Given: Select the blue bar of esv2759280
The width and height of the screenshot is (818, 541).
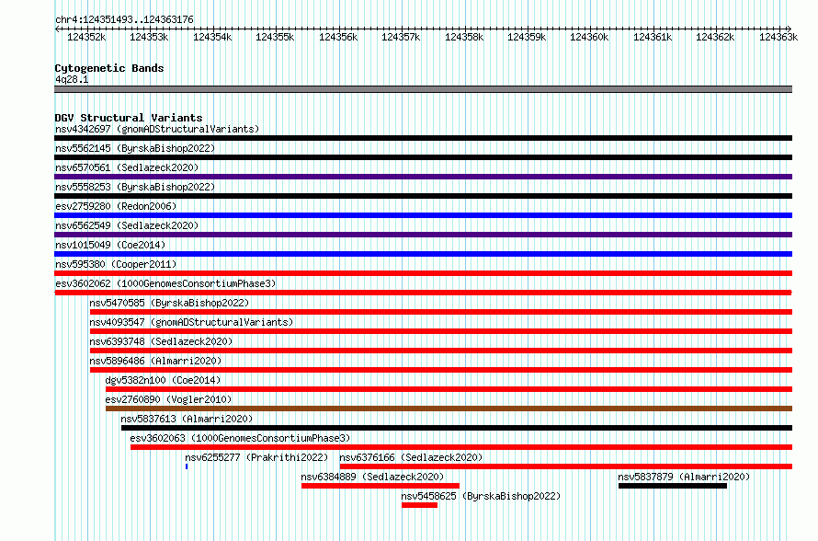Looking at the screenshot, I should (x=423, y=215).
